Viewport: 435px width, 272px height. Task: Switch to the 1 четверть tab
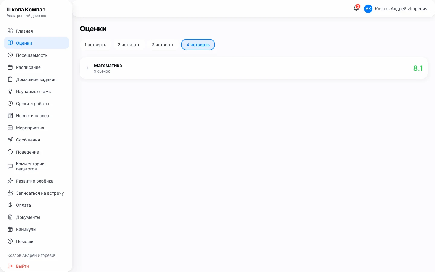[x=95, y=45]
